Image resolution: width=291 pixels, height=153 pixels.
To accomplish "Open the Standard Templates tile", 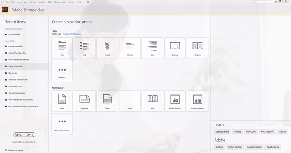I will pos(175,101).
